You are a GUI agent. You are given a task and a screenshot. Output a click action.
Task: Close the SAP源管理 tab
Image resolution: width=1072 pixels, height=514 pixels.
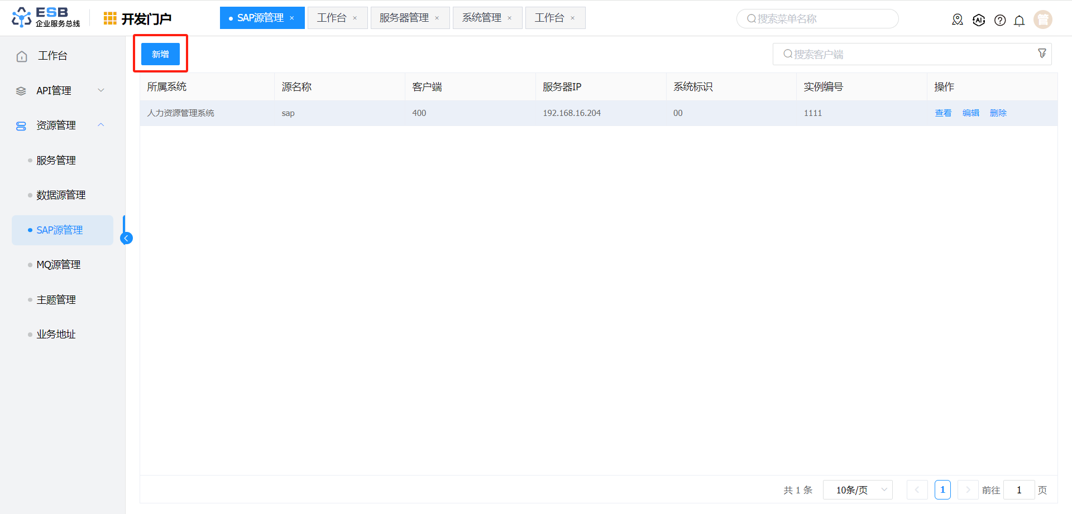tap(292, 18)
